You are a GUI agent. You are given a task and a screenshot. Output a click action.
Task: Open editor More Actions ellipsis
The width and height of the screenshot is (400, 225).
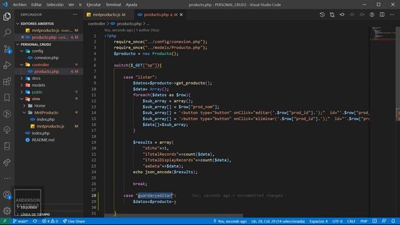392,15
